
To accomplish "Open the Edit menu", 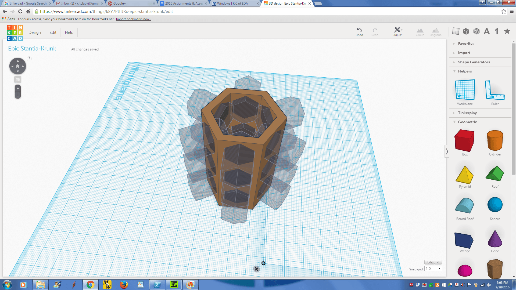I will pos(53,32).
